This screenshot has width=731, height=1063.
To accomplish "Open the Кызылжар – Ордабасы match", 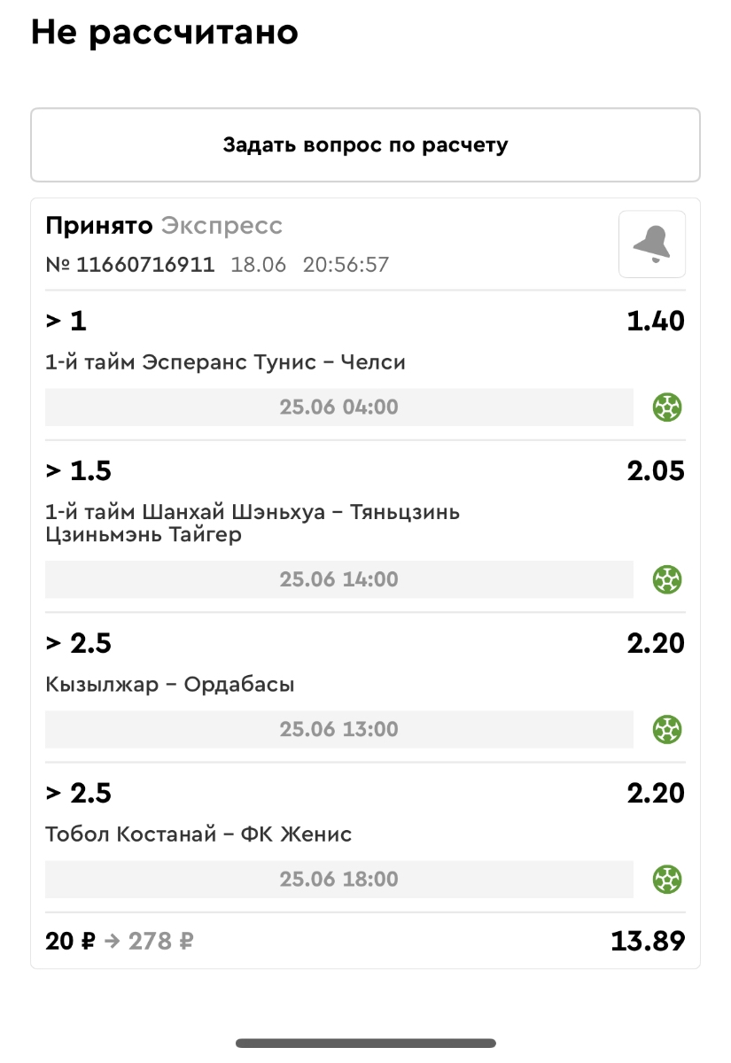I will click(x=169, y=685).
